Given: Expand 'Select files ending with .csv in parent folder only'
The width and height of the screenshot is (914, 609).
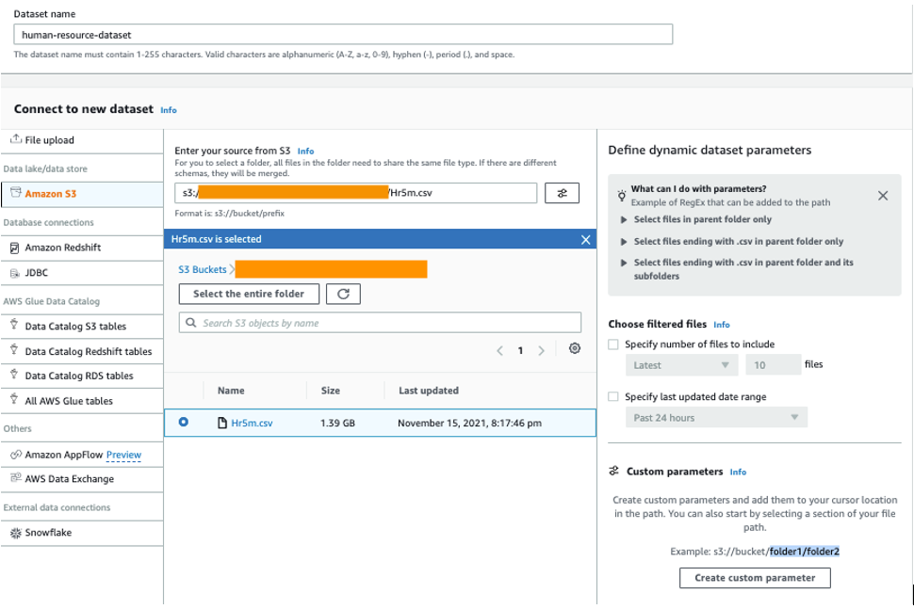Looking at the screenshot, I should pos(624,242).
